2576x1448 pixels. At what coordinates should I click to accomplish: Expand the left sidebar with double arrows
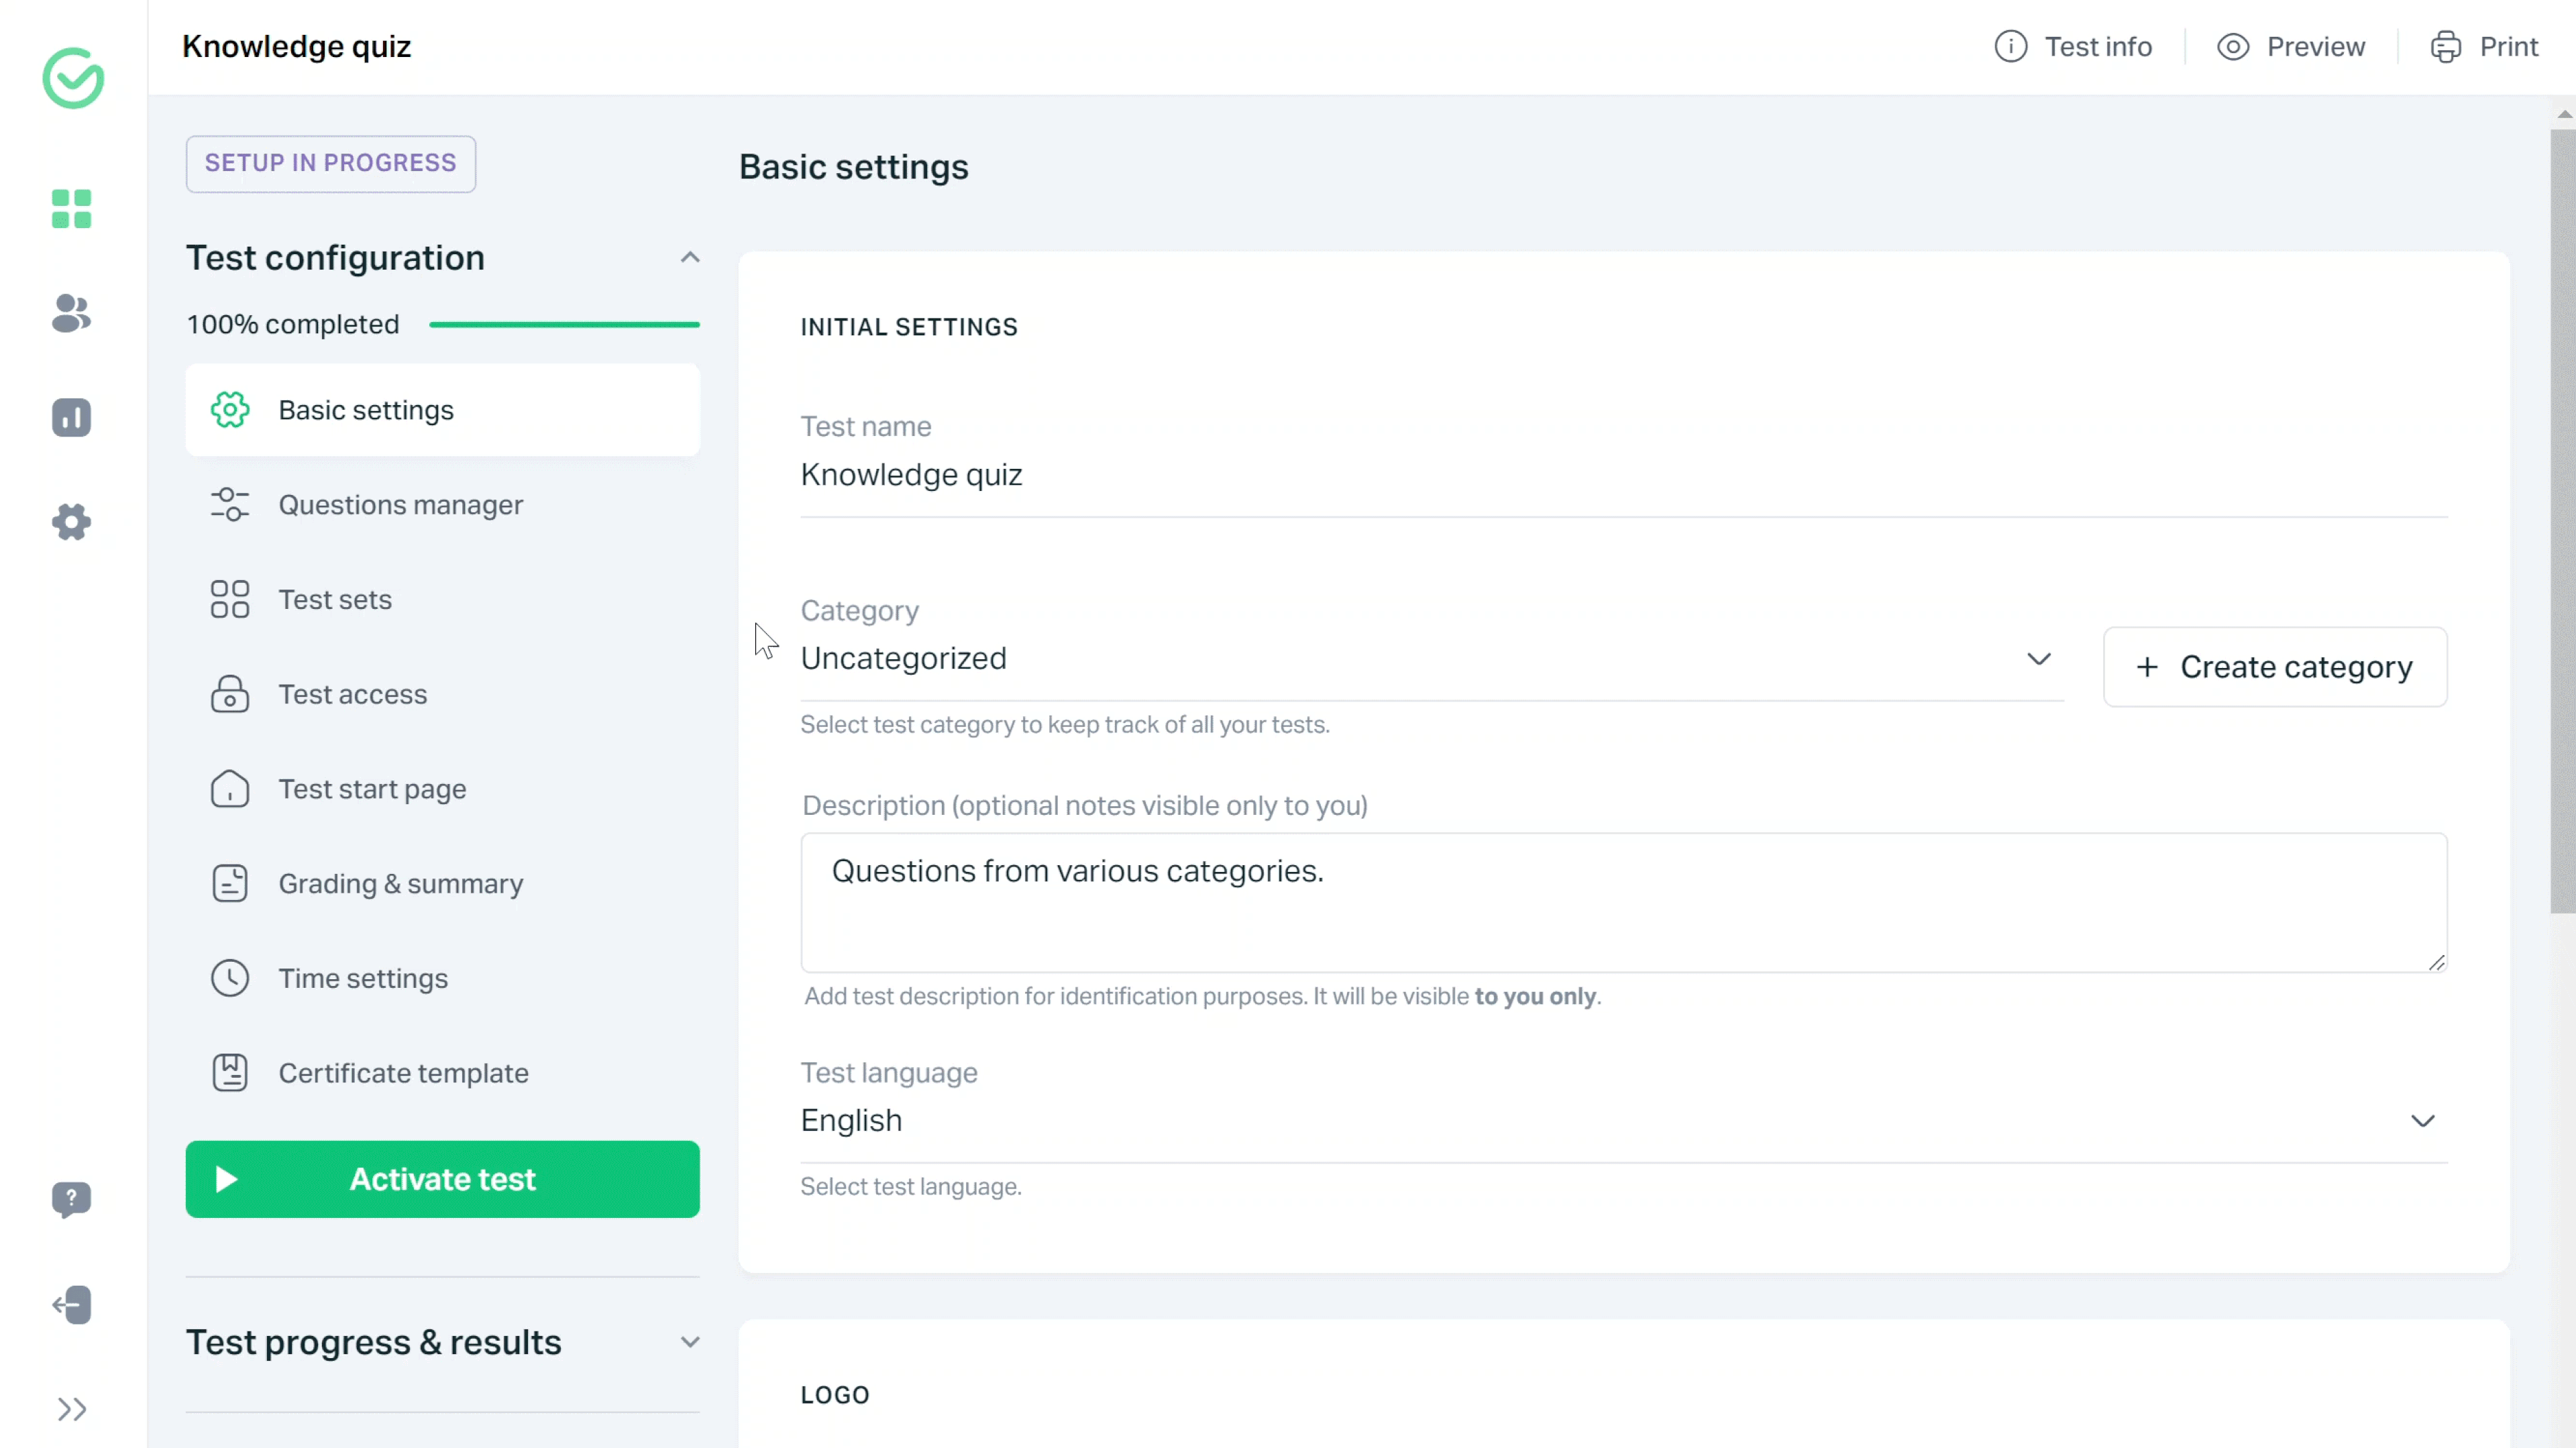pyautogui.click(x=71, y=1409)
